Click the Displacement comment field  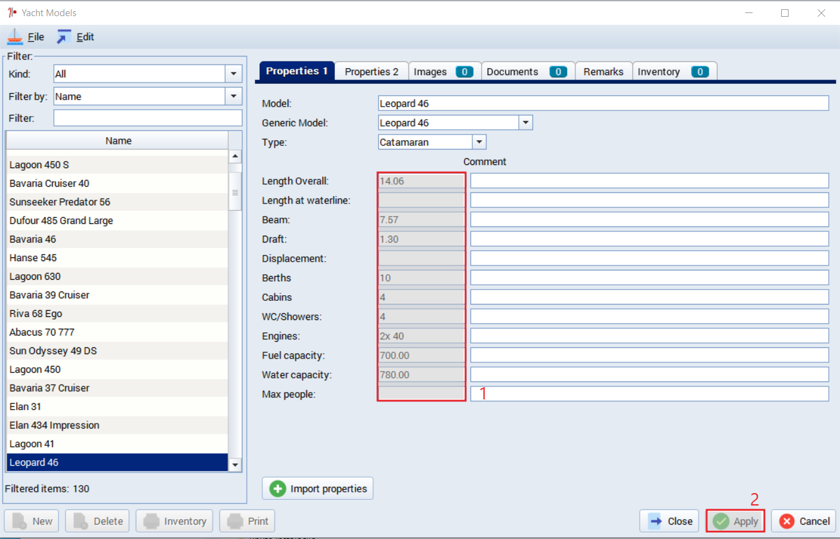[x=650, y=258]
